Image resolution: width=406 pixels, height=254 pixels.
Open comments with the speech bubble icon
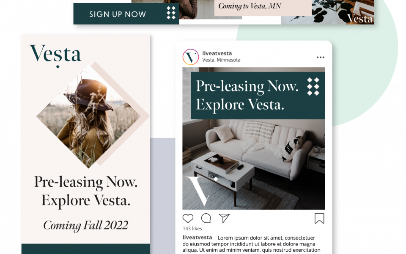pyautogui.click(x=206, y=218)
